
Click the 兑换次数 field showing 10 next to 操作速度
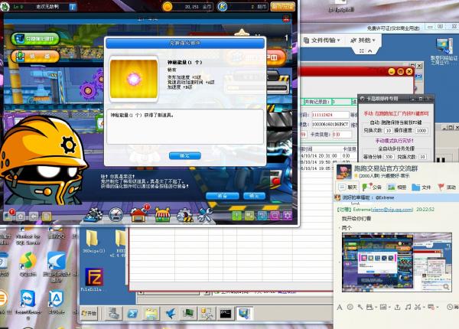tap(389, 131)
